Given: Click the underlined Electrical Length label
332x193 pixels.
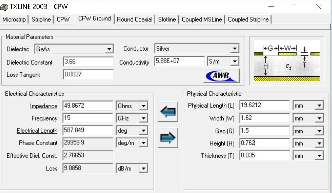Looking at the screenshot, I should (x=37, y=130).
